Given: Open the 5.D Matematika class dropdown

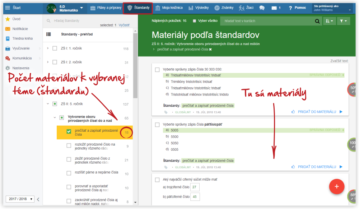Looking at the screenshot, I should click(81, 8).
